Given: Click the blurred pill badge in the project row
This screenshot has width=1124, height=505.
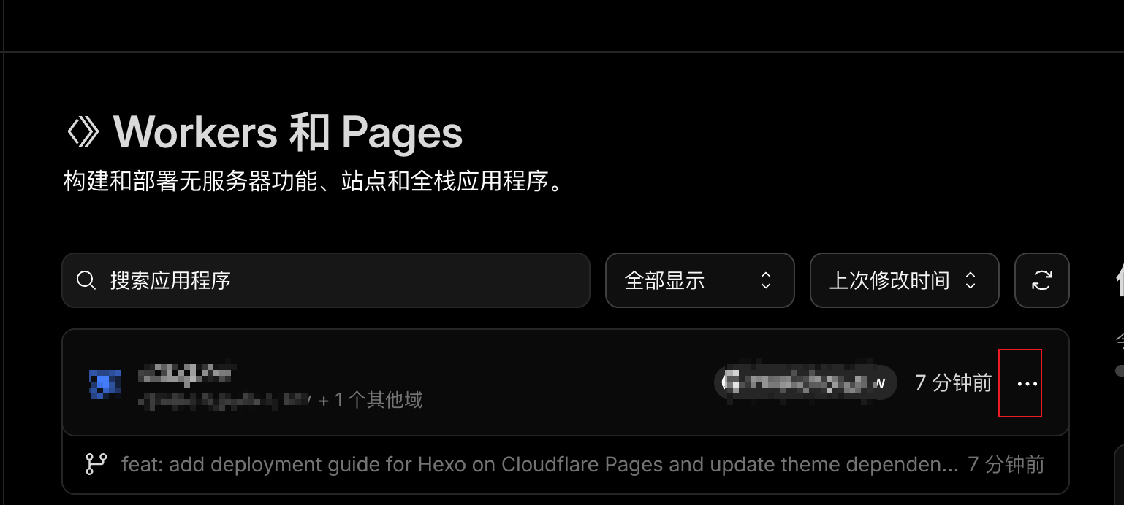Looking at the screenshot, I should [x=805, y=382].
